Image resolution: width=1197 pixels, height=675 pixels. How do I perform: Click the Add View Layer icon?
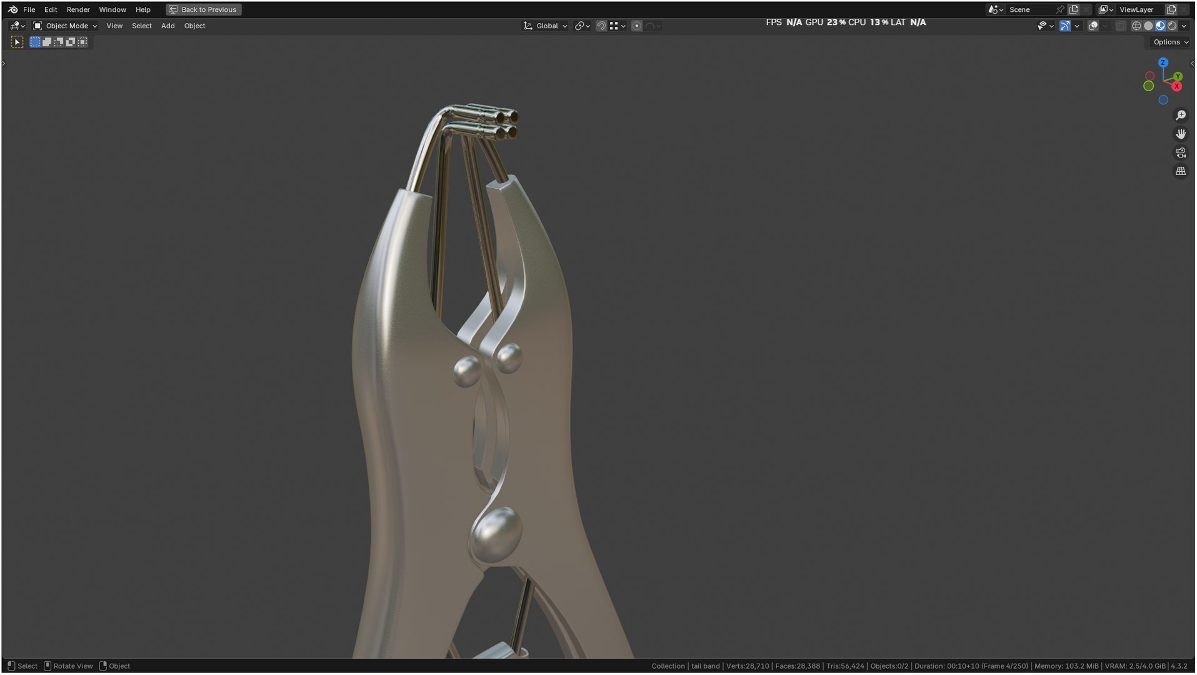(1171, 9)
